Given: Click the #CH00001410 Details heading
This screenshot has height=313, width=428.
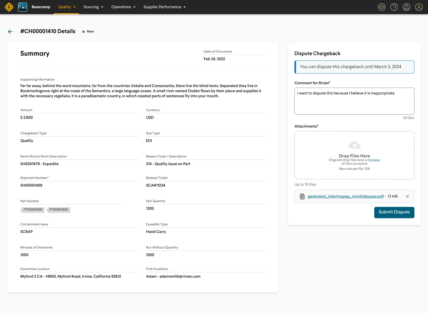Looking at the screenshot, I should (48, 31).
